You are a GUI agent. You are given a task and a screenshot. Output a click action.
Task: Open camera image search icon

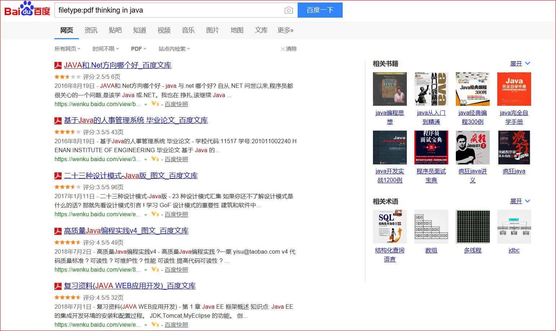coord(289,10)
